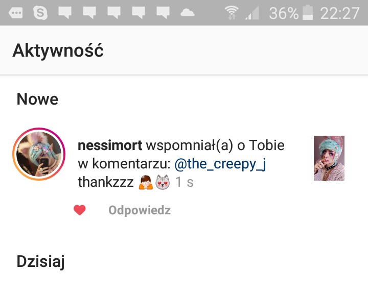The height and width of the screenshot is (297, 368).
Task: Tap the 22:27 clock
Action: click(339, 13)
